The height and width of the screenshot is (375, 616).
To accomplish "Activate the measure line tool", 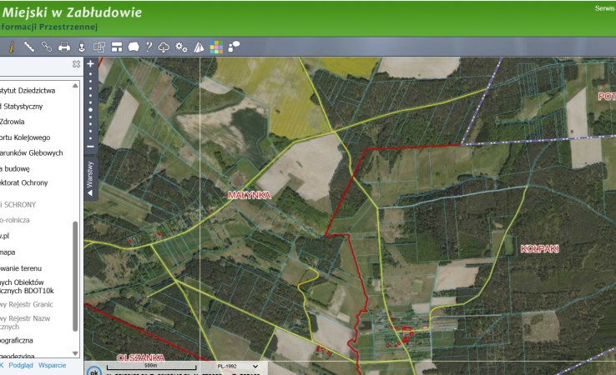I will point(29,47).
